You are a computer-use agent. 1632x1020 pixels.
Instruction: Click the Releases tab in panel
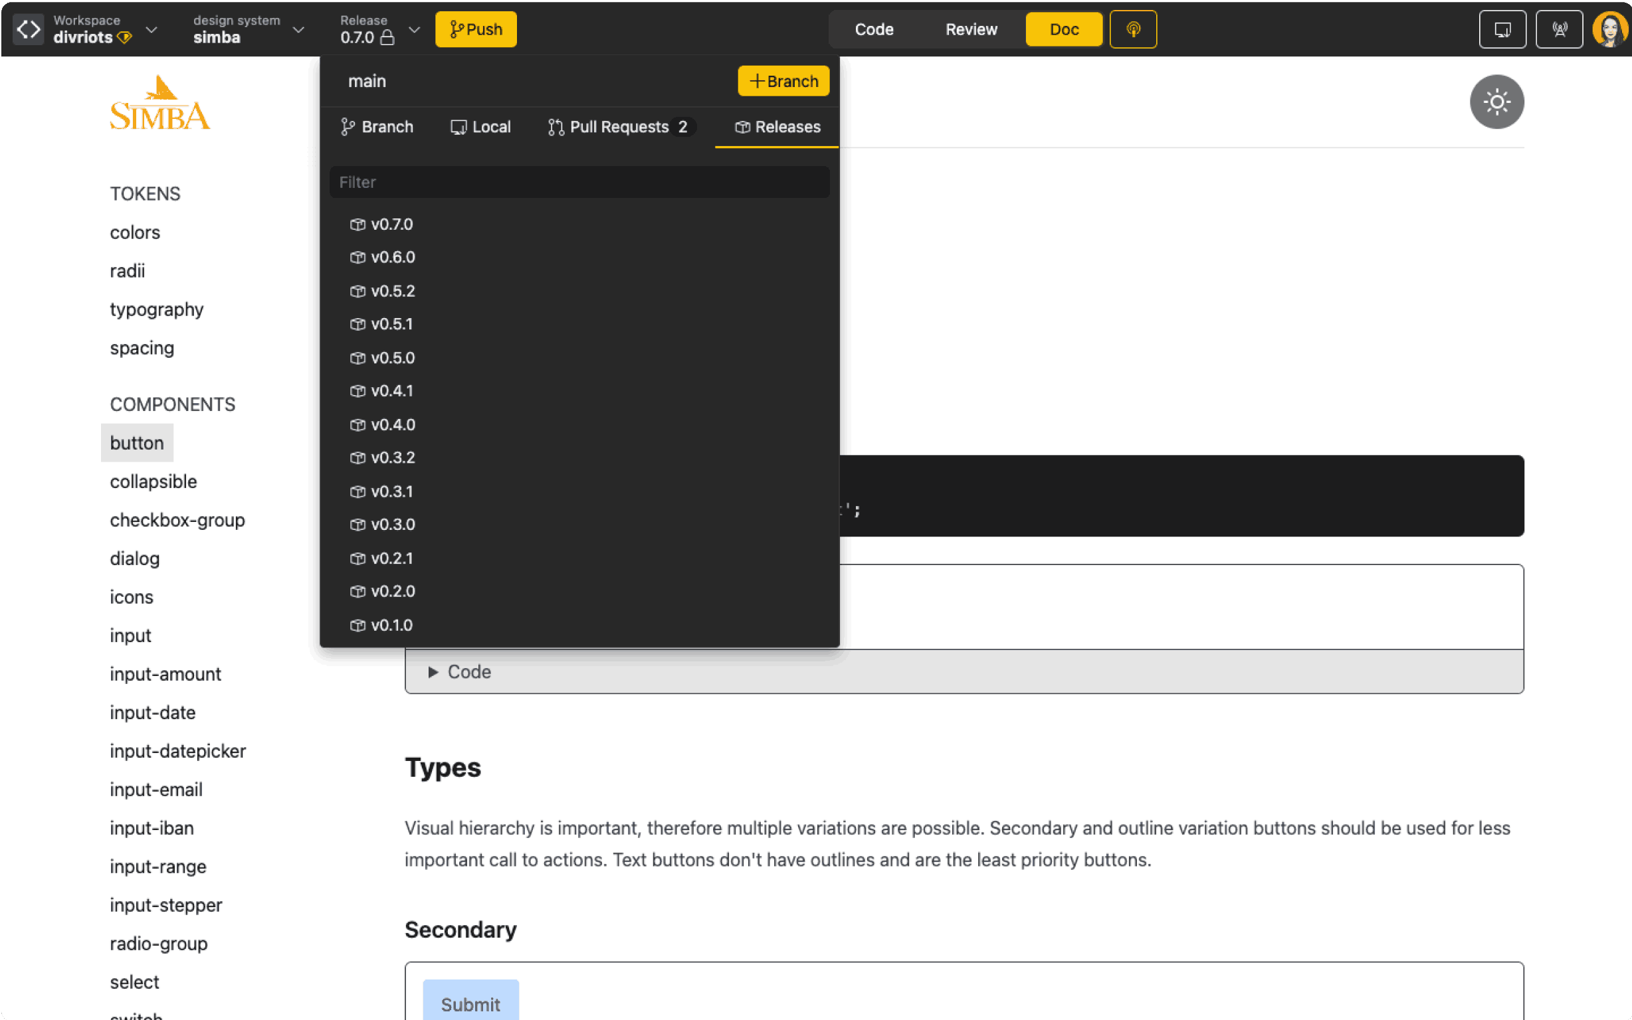tap(777, 126)
